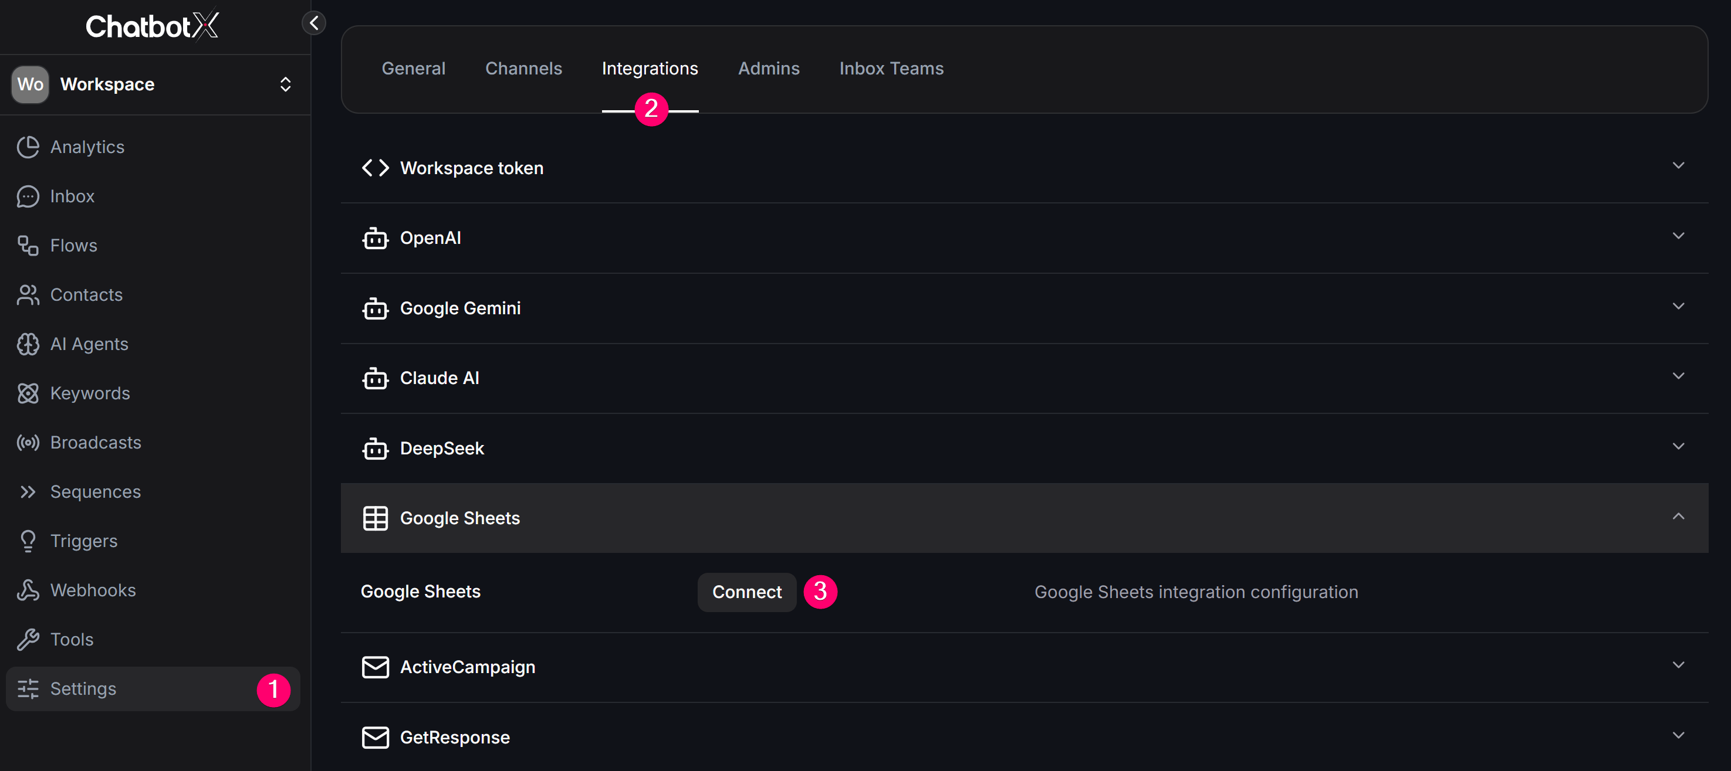
Task: Open the Admins tab
Action: tap(769, 69)
